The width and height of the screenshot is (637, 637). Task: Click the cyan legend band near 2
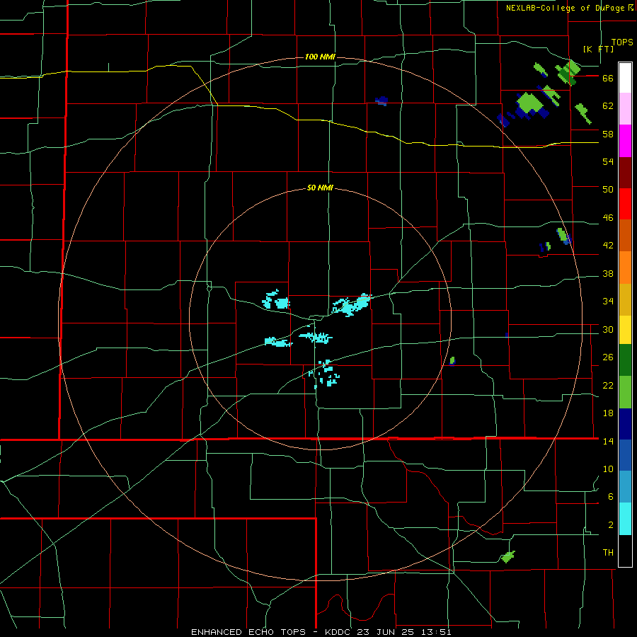pos(625,519)
